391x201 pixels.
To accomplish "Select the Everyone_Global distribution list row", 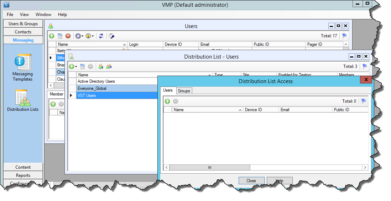I will tap(117, 88).
